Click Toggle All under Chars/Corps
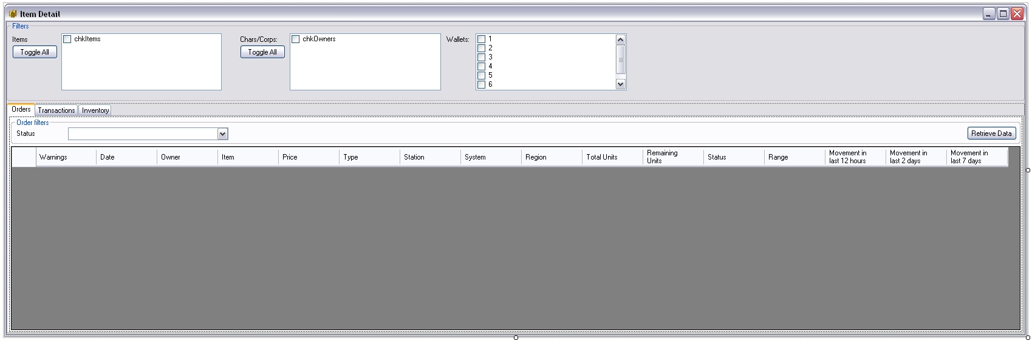Image resolution: width=1032 pixels, height=344 pixels. click(x=262, y=52)
